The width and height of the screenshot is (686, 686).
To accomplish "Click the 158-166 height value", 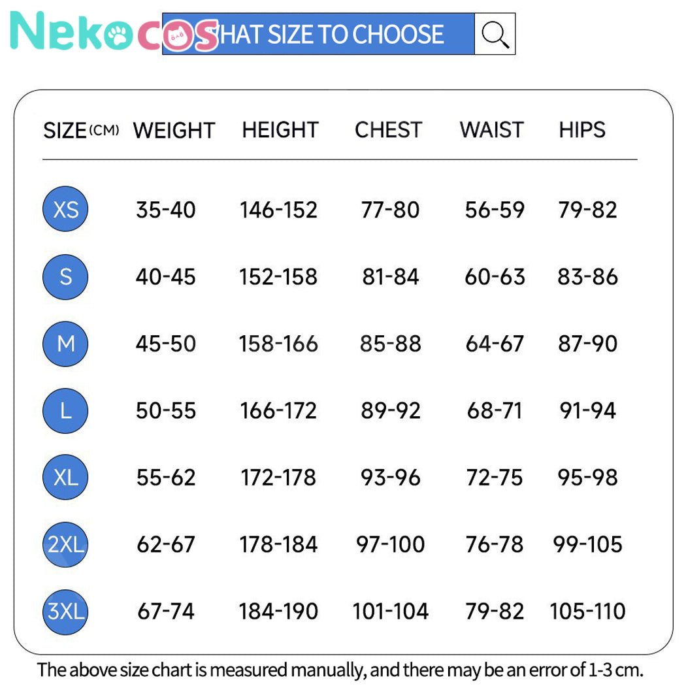I will 278,344.
